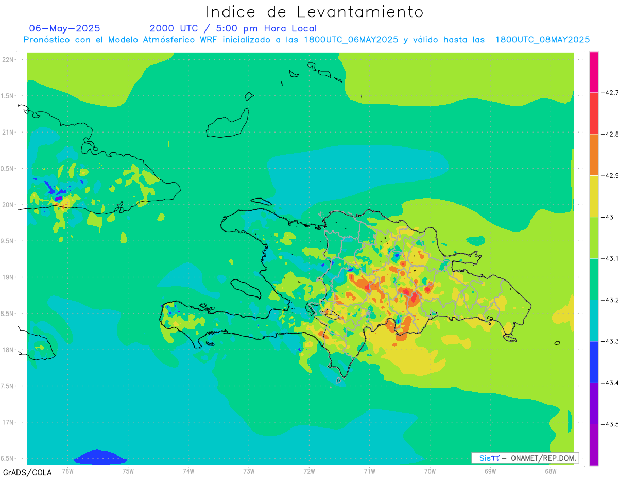Screen dimensions: 618x478
Task: Click the '73W' longitude label
Action: coord(249,471)
